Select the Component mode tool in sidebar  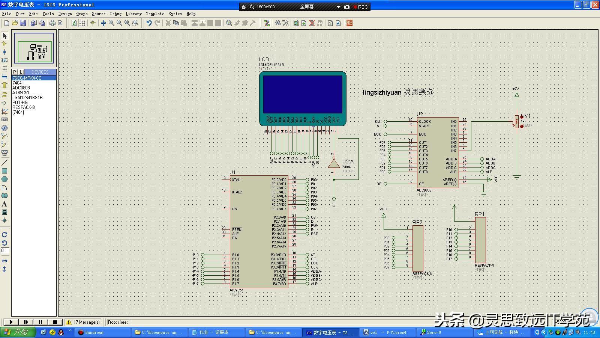click(4, 44)
